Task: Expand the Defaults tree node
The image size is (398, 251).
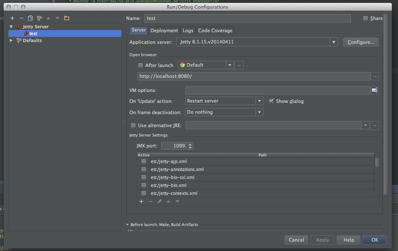Action: point(11,40)
